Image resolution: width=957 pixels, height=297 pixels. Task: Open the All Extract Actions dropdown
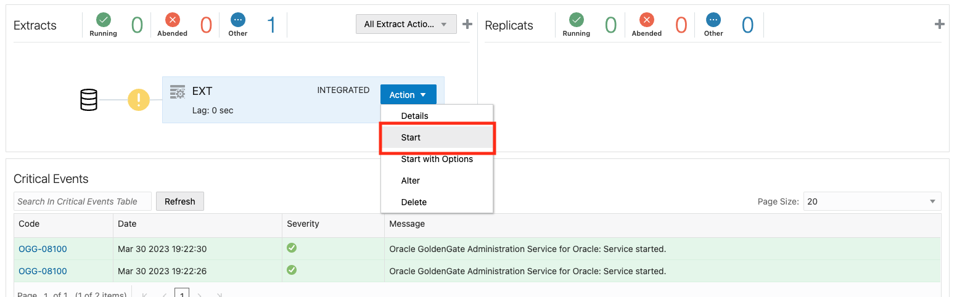(406, 25)
